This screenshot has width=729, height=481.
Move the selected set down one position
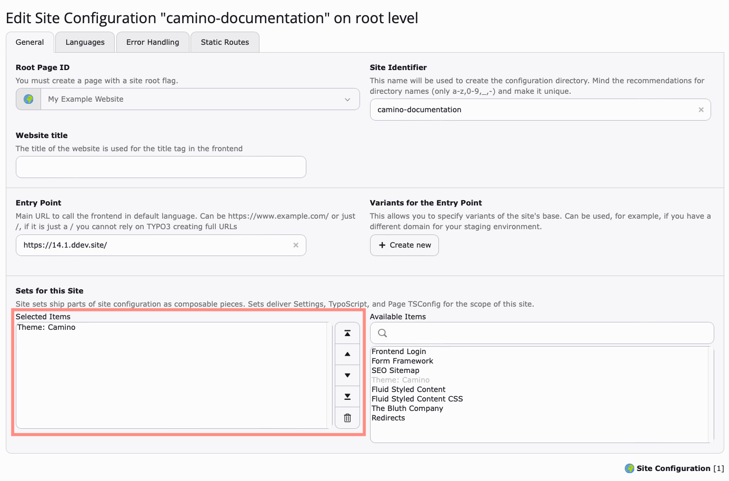(347, 375)
